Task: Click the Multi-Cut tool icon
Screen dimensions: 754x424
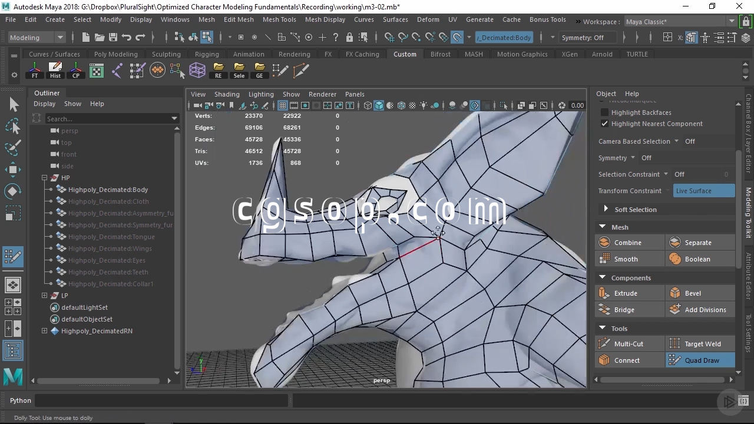Action: 604,344
